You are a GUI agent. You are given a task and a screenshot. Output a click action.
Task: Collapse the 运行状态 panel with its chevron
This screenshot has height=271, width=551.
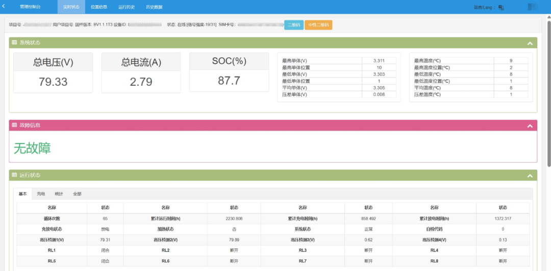530,176
